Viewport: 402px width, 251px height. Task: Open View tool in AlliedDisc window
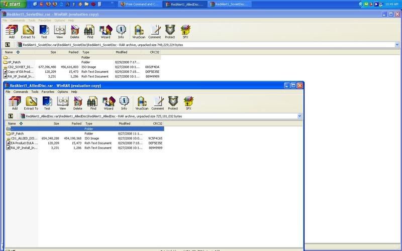click(x=62, y=103)
